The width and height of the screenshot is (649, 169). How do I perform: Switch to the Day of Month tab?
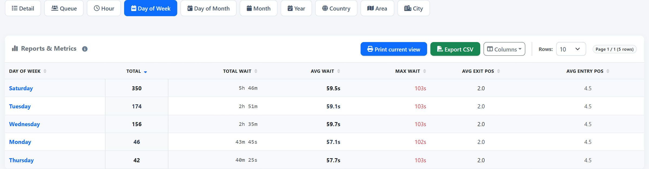(x=208, y=8)
